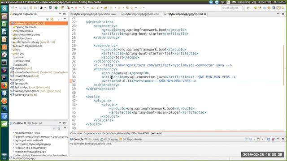Select the Outline tab
This screenshot has height=161, width=287.
click(x=18, y=123)
